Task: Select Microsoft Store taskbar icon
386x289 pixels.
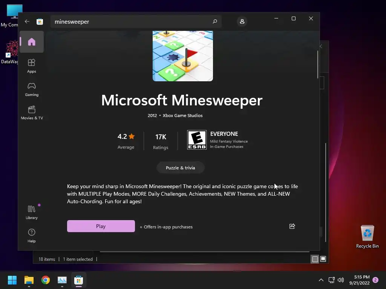Action: tap(78, 280)
